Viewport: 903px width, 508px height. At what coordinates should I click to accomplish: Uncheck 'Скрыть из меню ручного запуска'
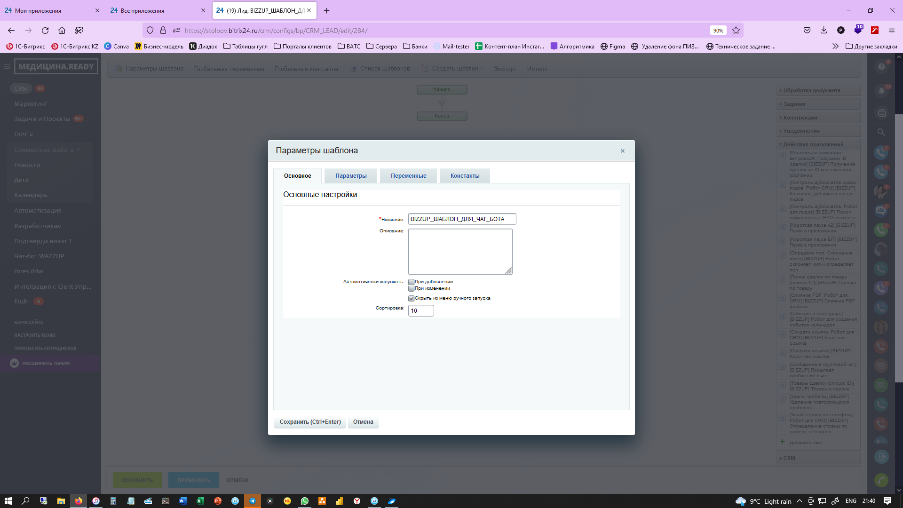click(x=412, y=298)
